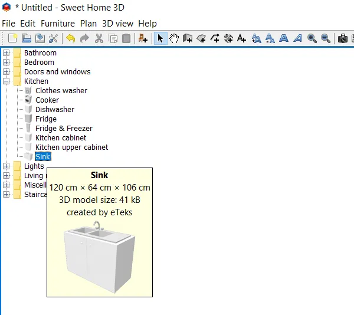This screenshot has height=315, width=354.
Task: Activate the Select objects arrow tool
Action: (x=160, y=38)
